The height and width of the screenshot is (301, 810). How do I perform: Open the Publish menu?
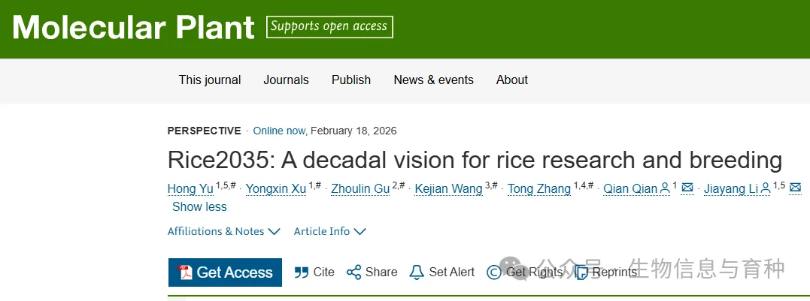[351, 80]
